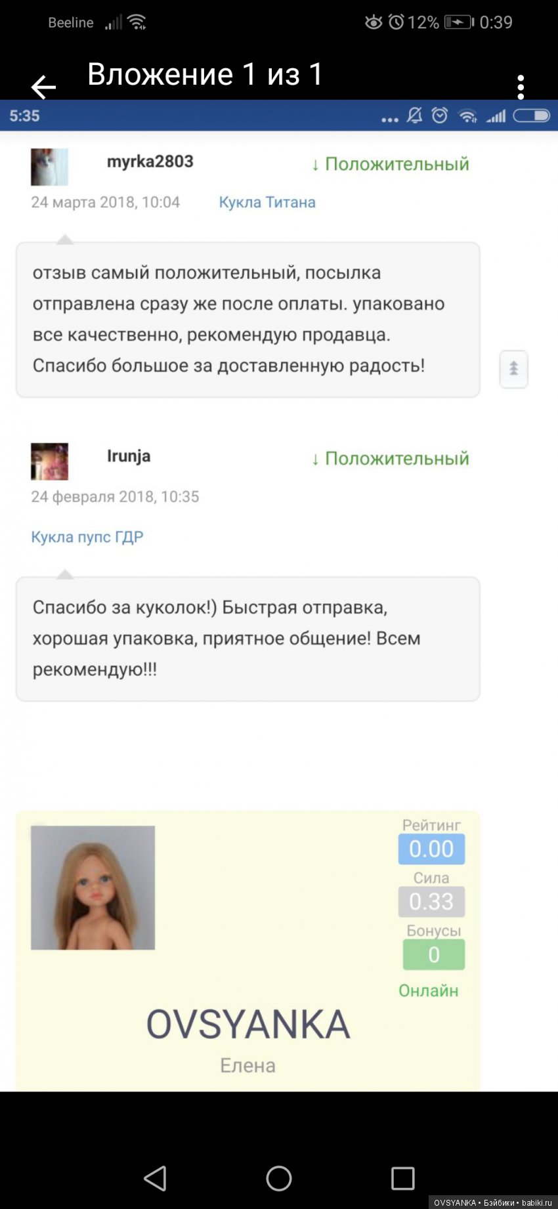558x1209 pixels.
Task: Tap myrka2803 avatar thumbnail
Action: pos(49,167)
